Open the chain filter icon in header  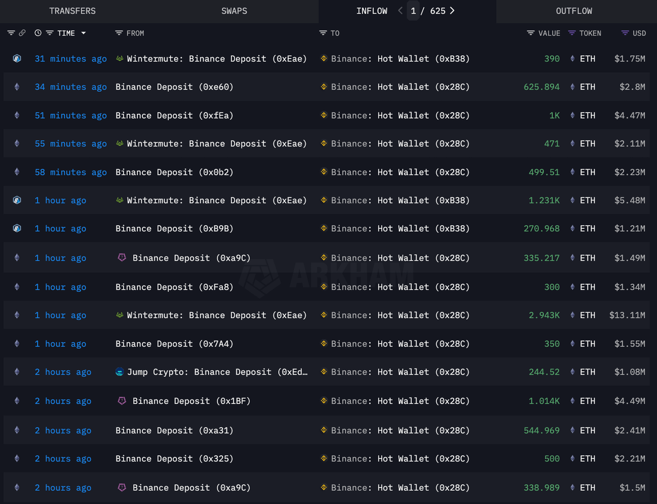click(11, 33)
